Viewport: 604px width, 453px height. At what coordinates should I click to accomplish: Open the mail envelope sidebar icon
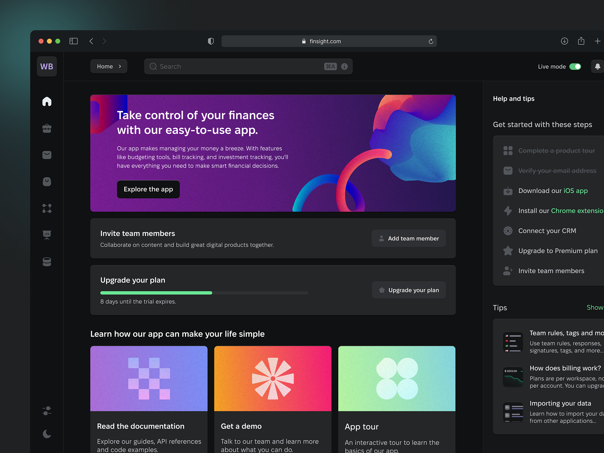click(47, 155)
